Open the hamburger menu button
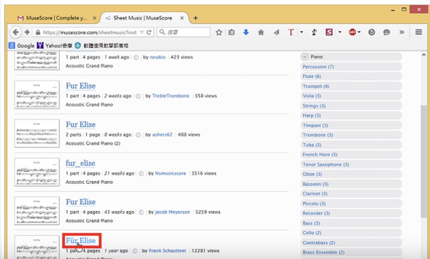This screenshot has width=430, height=259. (x=419, y=32)
